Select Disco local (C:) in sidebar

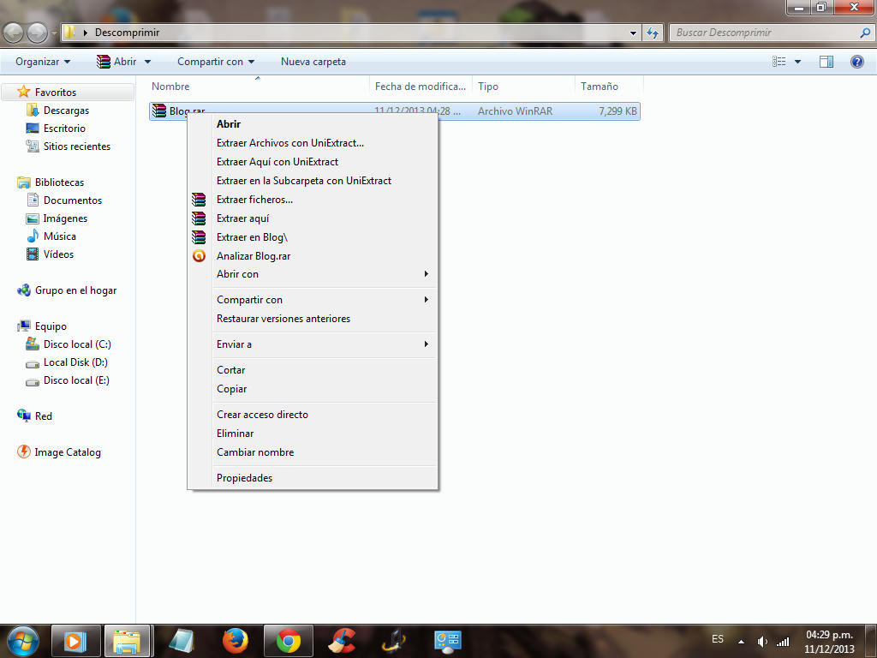[77, 344]
